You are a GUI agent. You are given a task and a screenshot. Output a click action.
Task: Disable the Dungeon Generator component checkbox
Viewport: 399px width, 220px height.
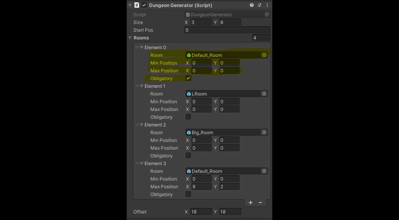pos(144,5)
